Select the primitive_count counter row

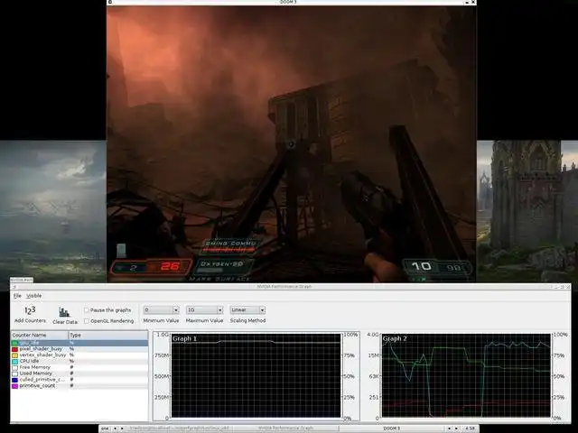tap(79, 386)
